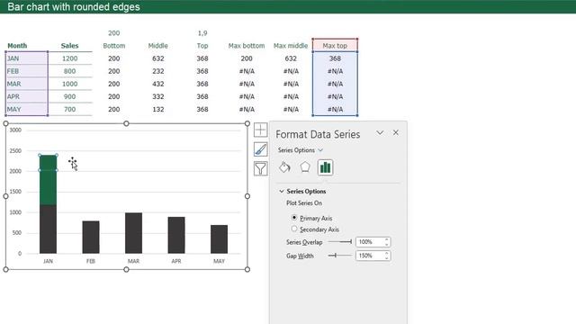The image size is (576, 324).
Task: Click the Sales header cell
Action: [x=70, y=46]
